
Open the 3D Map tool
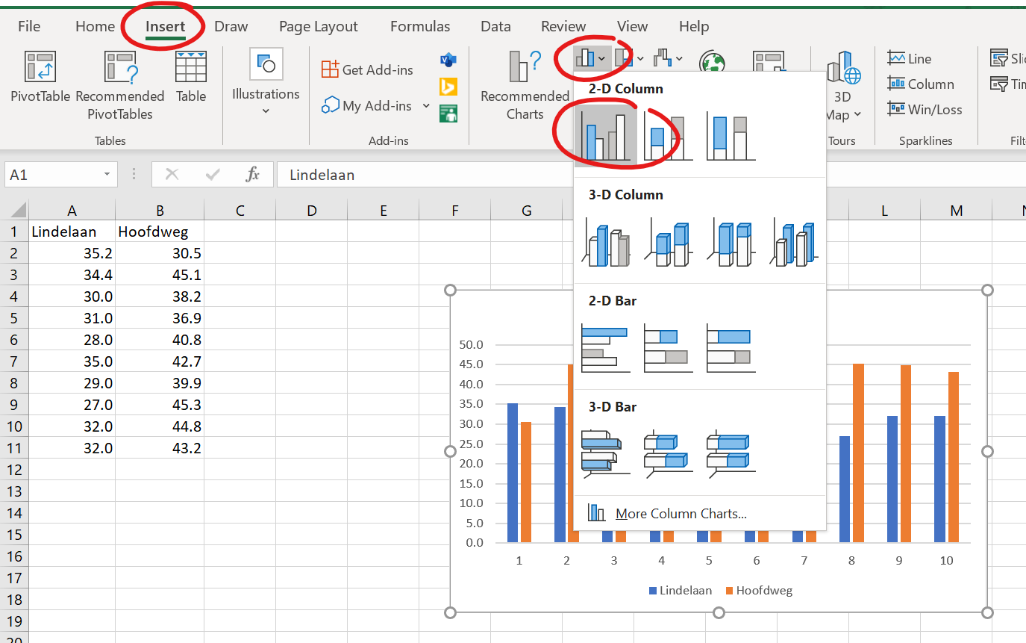pyautogui.click(x=843, y=84)
